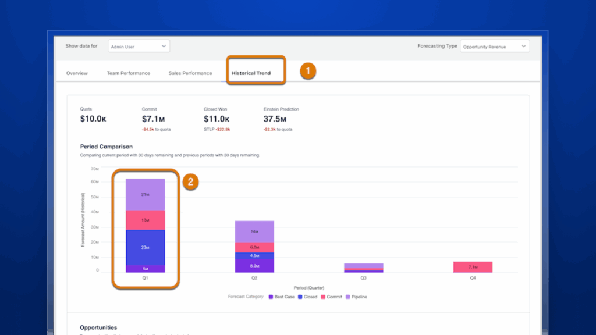Open the Show data for user dropdown
Image resolution: width=596 pixels, height=335 pixels.
click(138, 46)
